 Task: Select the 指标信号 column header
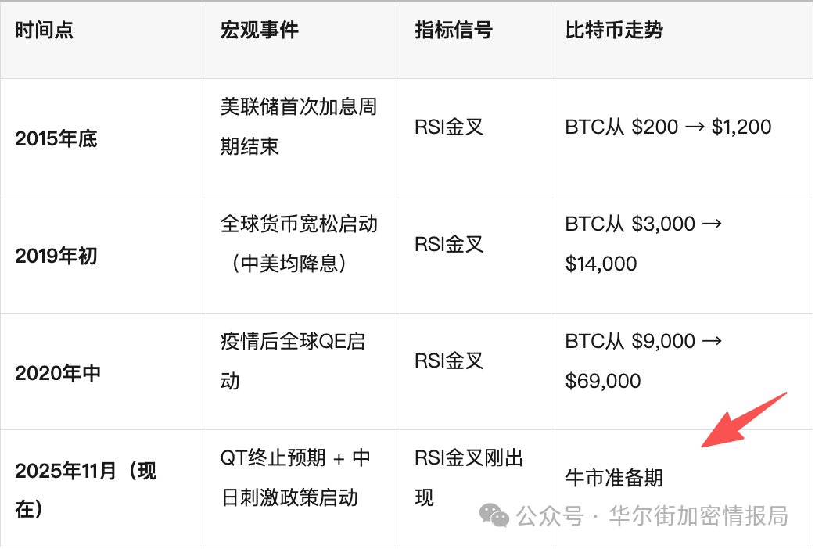pos(454,30)
